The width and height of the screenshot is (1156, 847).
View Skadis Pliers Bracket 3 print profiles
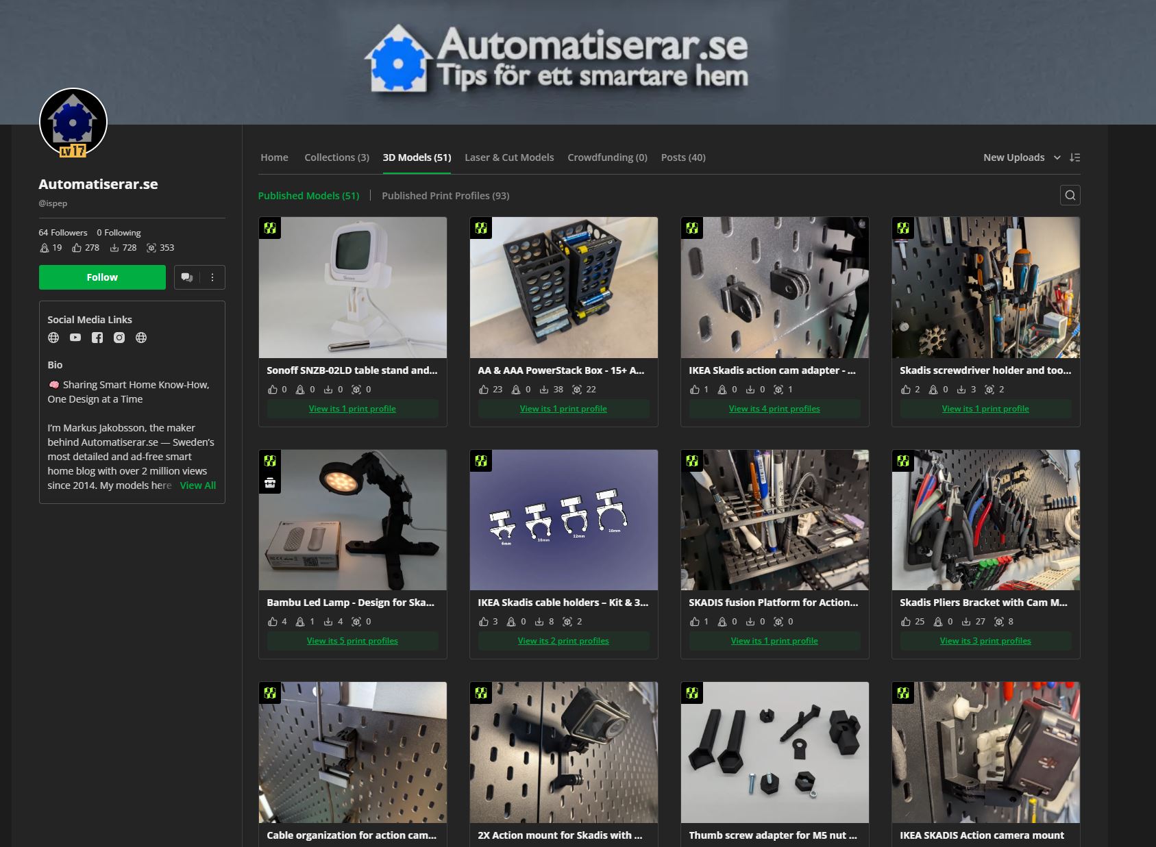tap(985, 641)
